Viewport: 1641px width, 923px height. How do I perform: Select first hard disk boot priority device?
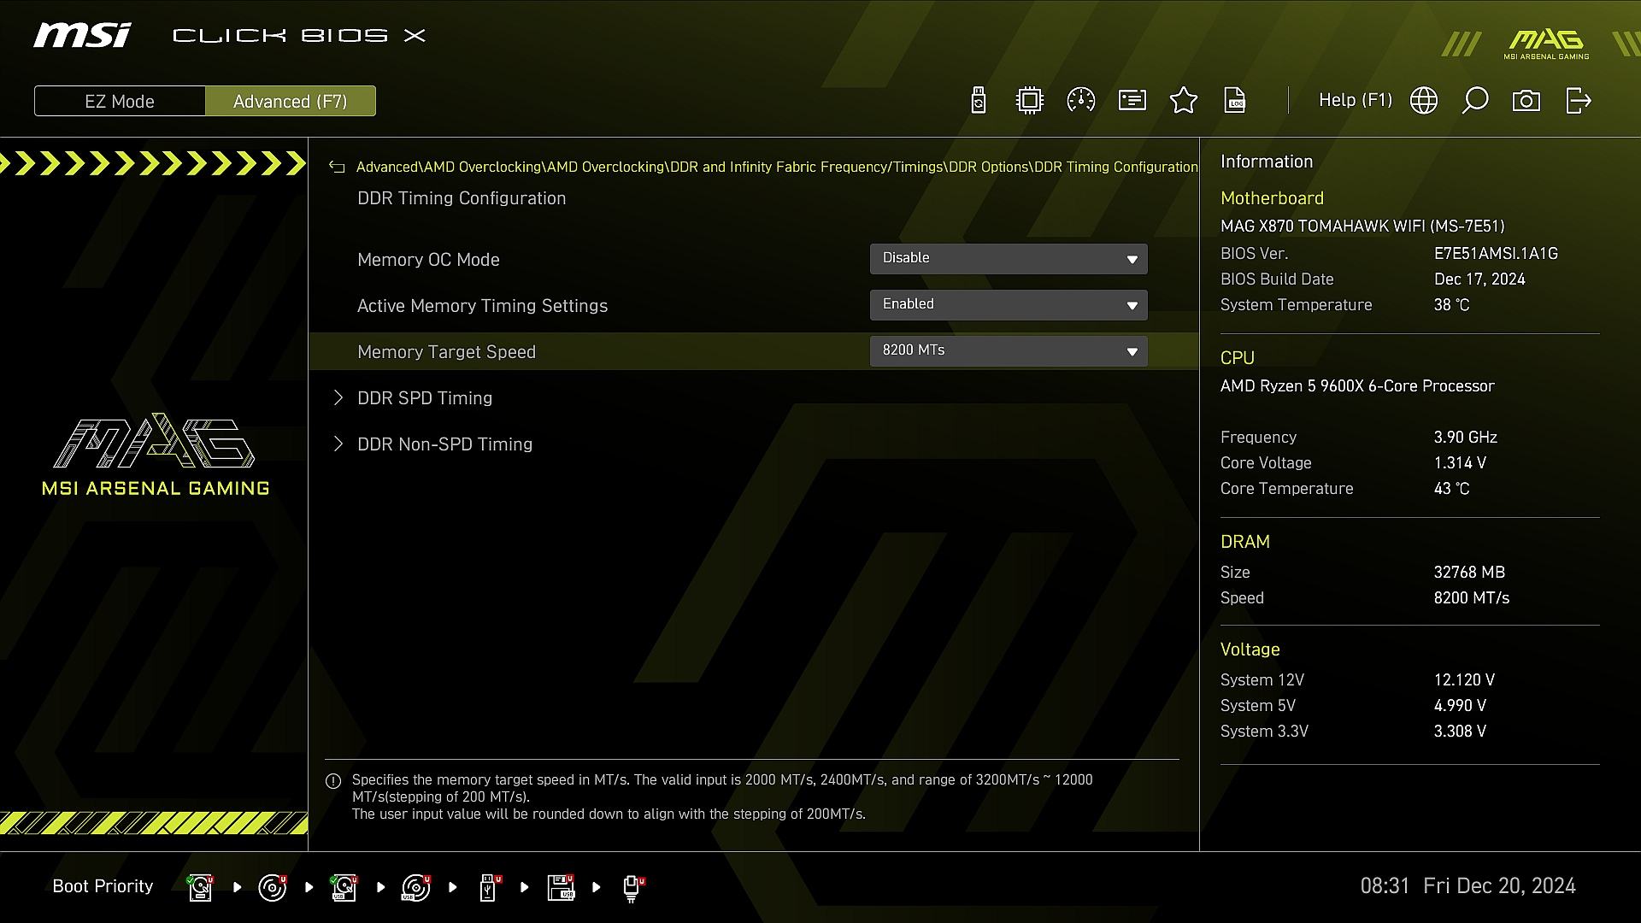point(201,887)
